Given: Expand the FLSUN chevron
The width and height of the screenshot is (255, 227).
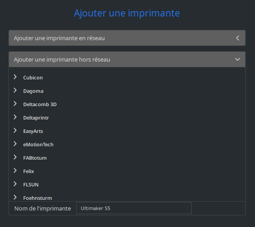Looking at the screenshot, I should pyautogui.click(x=15, y=184).
